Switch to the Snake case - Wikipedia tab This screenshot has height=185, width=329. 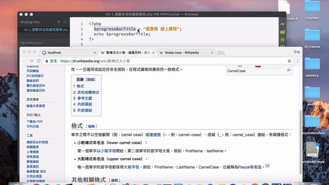(x=186, y=52)
